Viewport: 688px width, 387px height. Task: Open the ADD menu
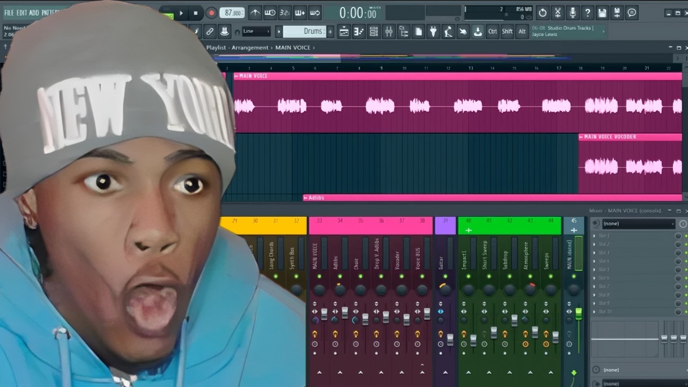tap(34, 12)
